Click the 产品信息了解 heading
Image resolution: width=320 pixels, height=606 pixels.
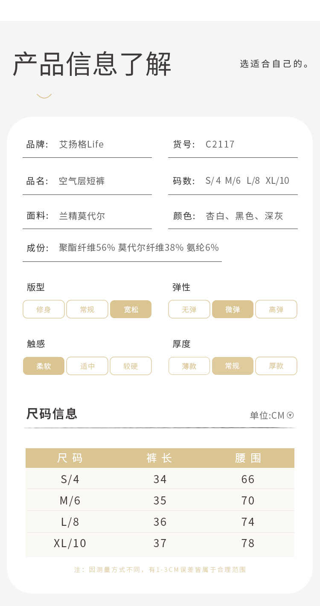[92, 64]
